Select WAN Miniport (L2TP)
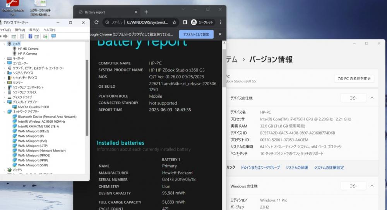 [33, 146]
